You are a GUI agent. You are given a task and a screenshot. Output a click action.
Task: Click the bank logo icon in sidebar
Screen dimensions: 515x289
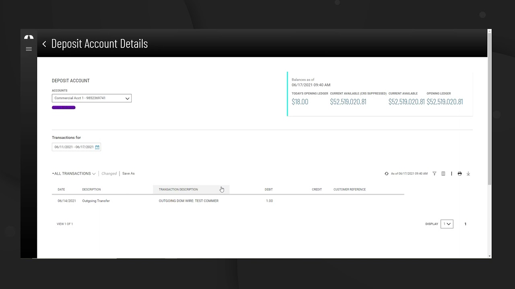(x=29, y=37)
